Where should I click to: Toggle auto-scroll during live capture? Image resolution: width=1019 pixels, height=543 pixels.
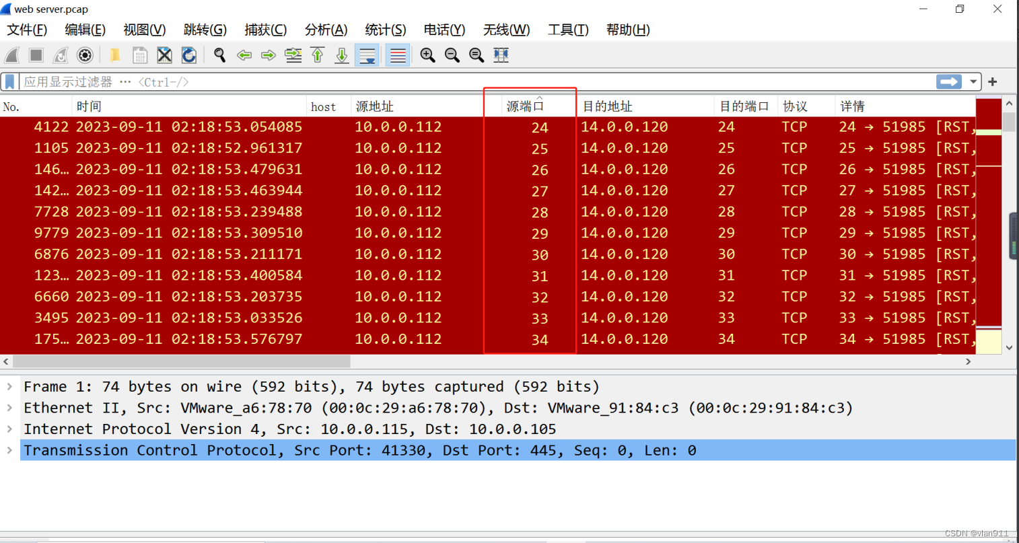[x=367, y=55]
